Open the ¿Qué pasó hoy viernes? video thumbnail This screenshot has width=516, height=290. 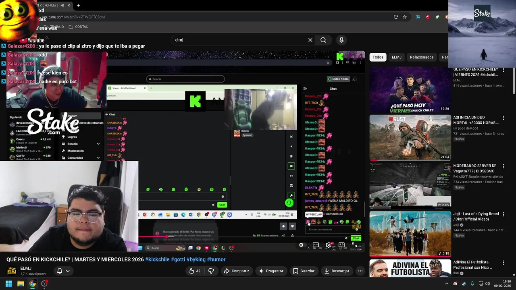(410, 90)
